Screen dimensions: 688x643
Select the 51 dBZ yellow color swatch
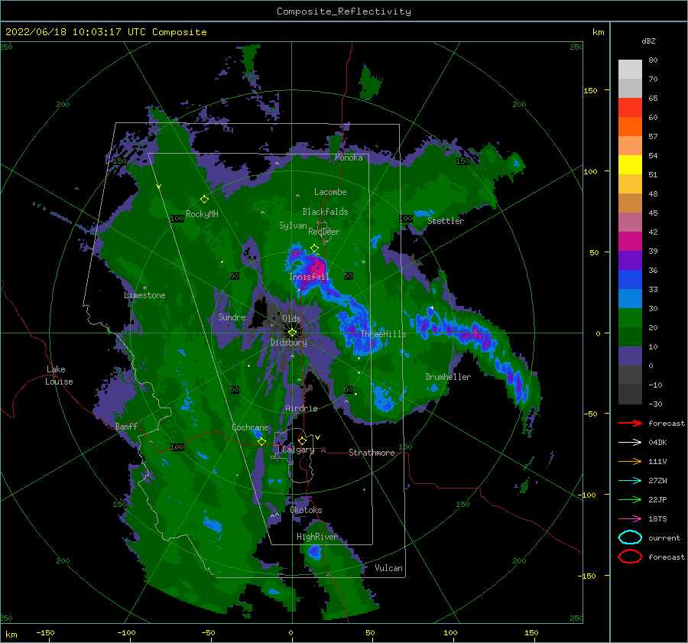(630, 165)
